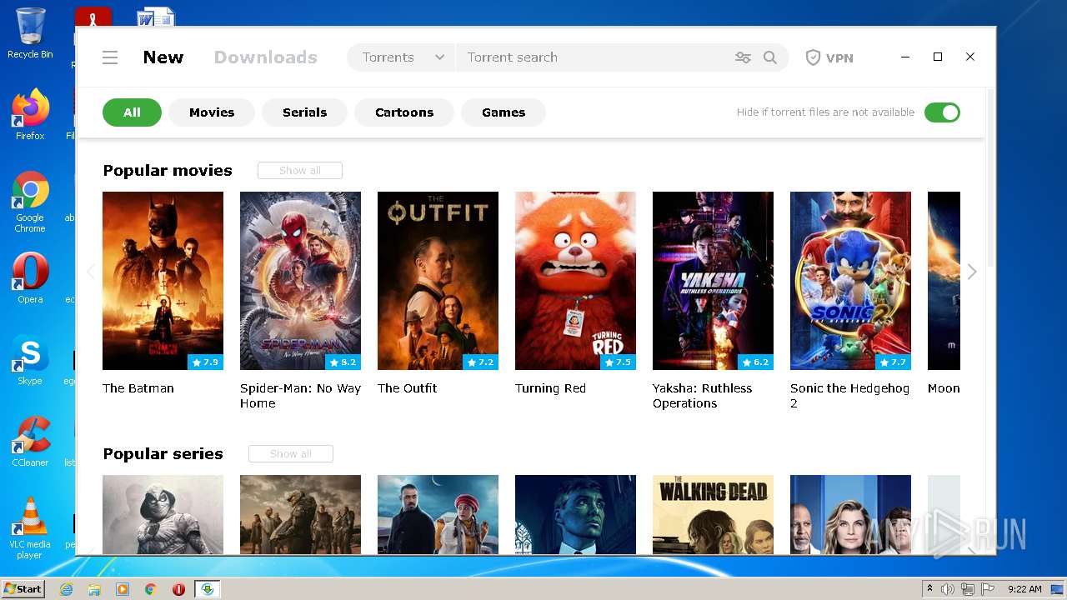This screenshot has height=600, width=1067.
Task: Launch Opera from the desktop
Action: click(30, 278)
